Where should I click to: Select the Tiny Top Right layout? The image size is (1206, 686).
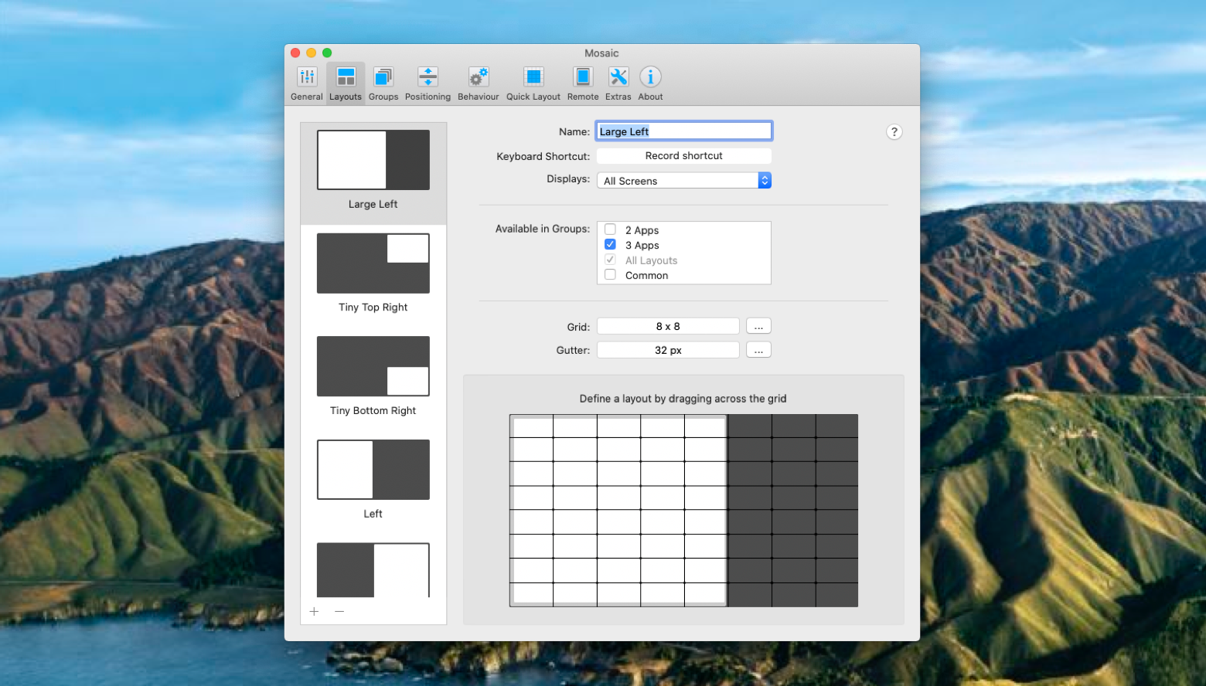coord(373,263)
